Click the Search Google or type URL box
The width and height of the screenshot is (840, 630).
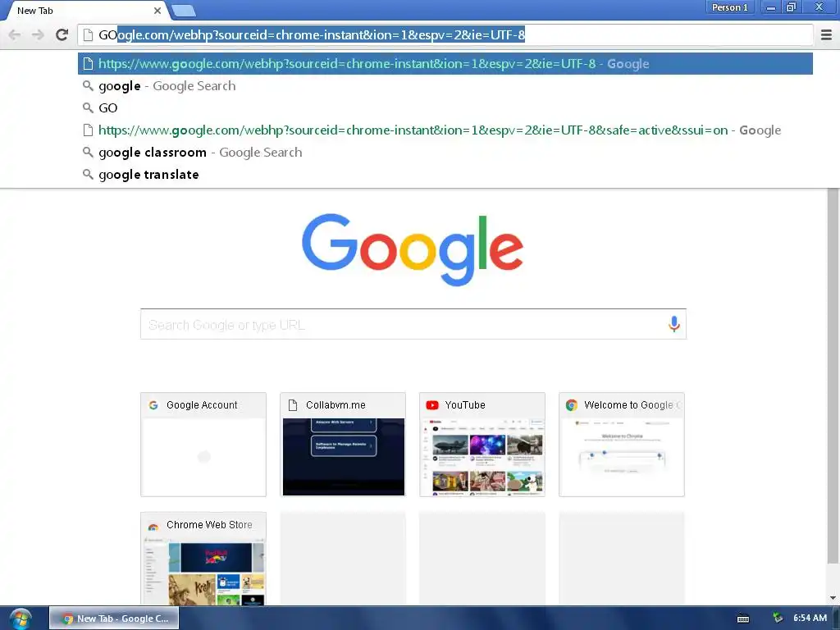[413, 324]
